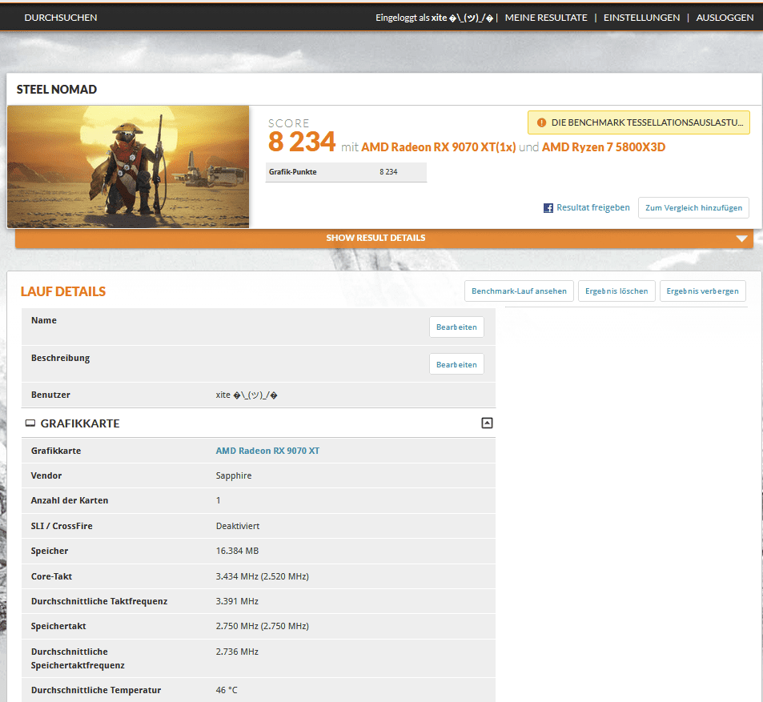The width and height of the screenshot is (763, 702).
Task: Click SLI / CrossFire value Deaktiviert
Action: pos(238,526)
